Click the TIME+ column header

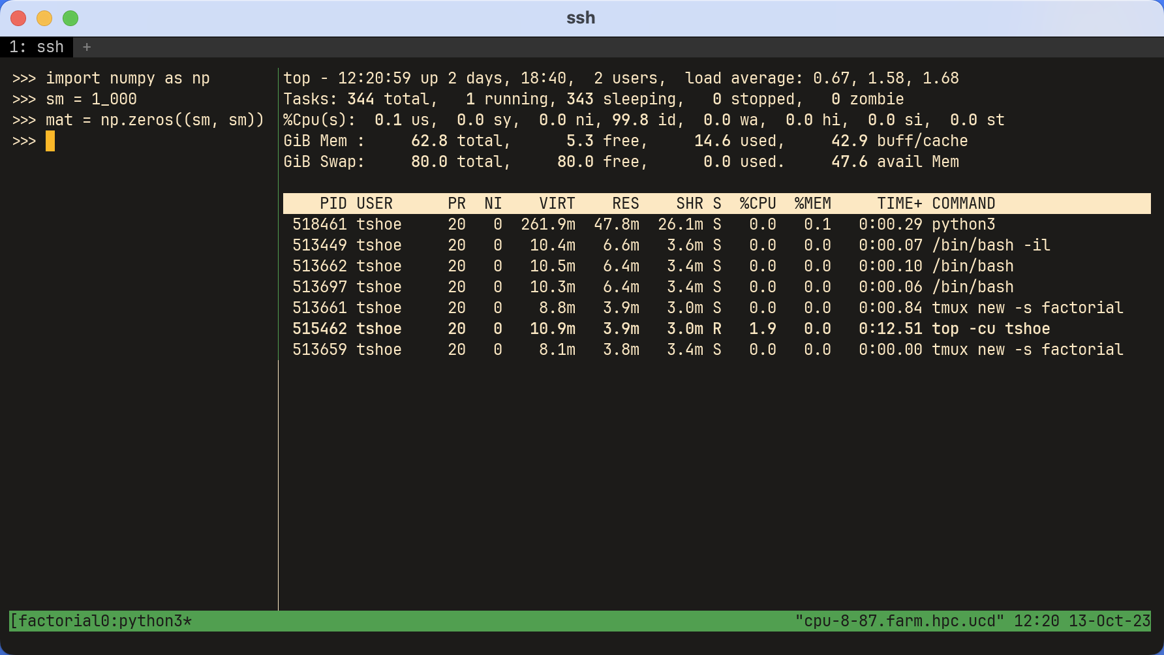coord(900,204)
